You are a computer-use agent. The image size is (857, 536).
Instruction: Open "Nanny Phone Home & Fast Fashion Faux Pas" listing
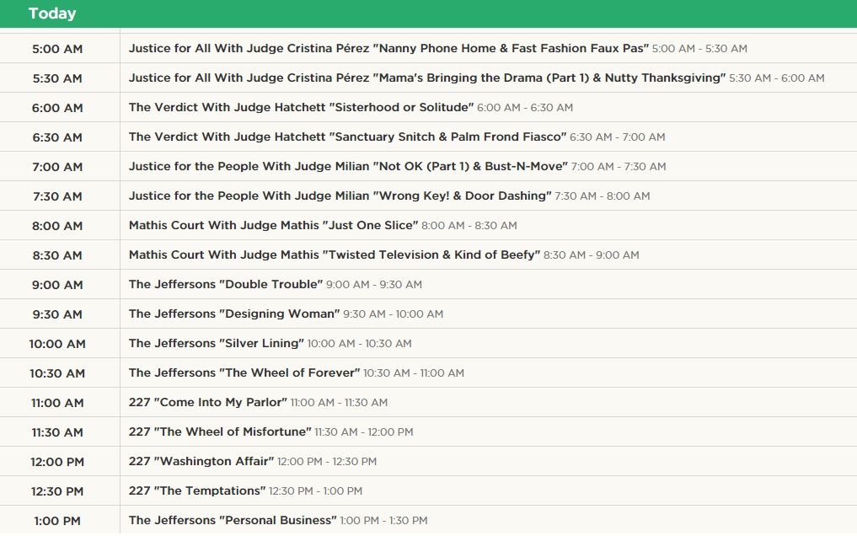click(x=388, y=48)
